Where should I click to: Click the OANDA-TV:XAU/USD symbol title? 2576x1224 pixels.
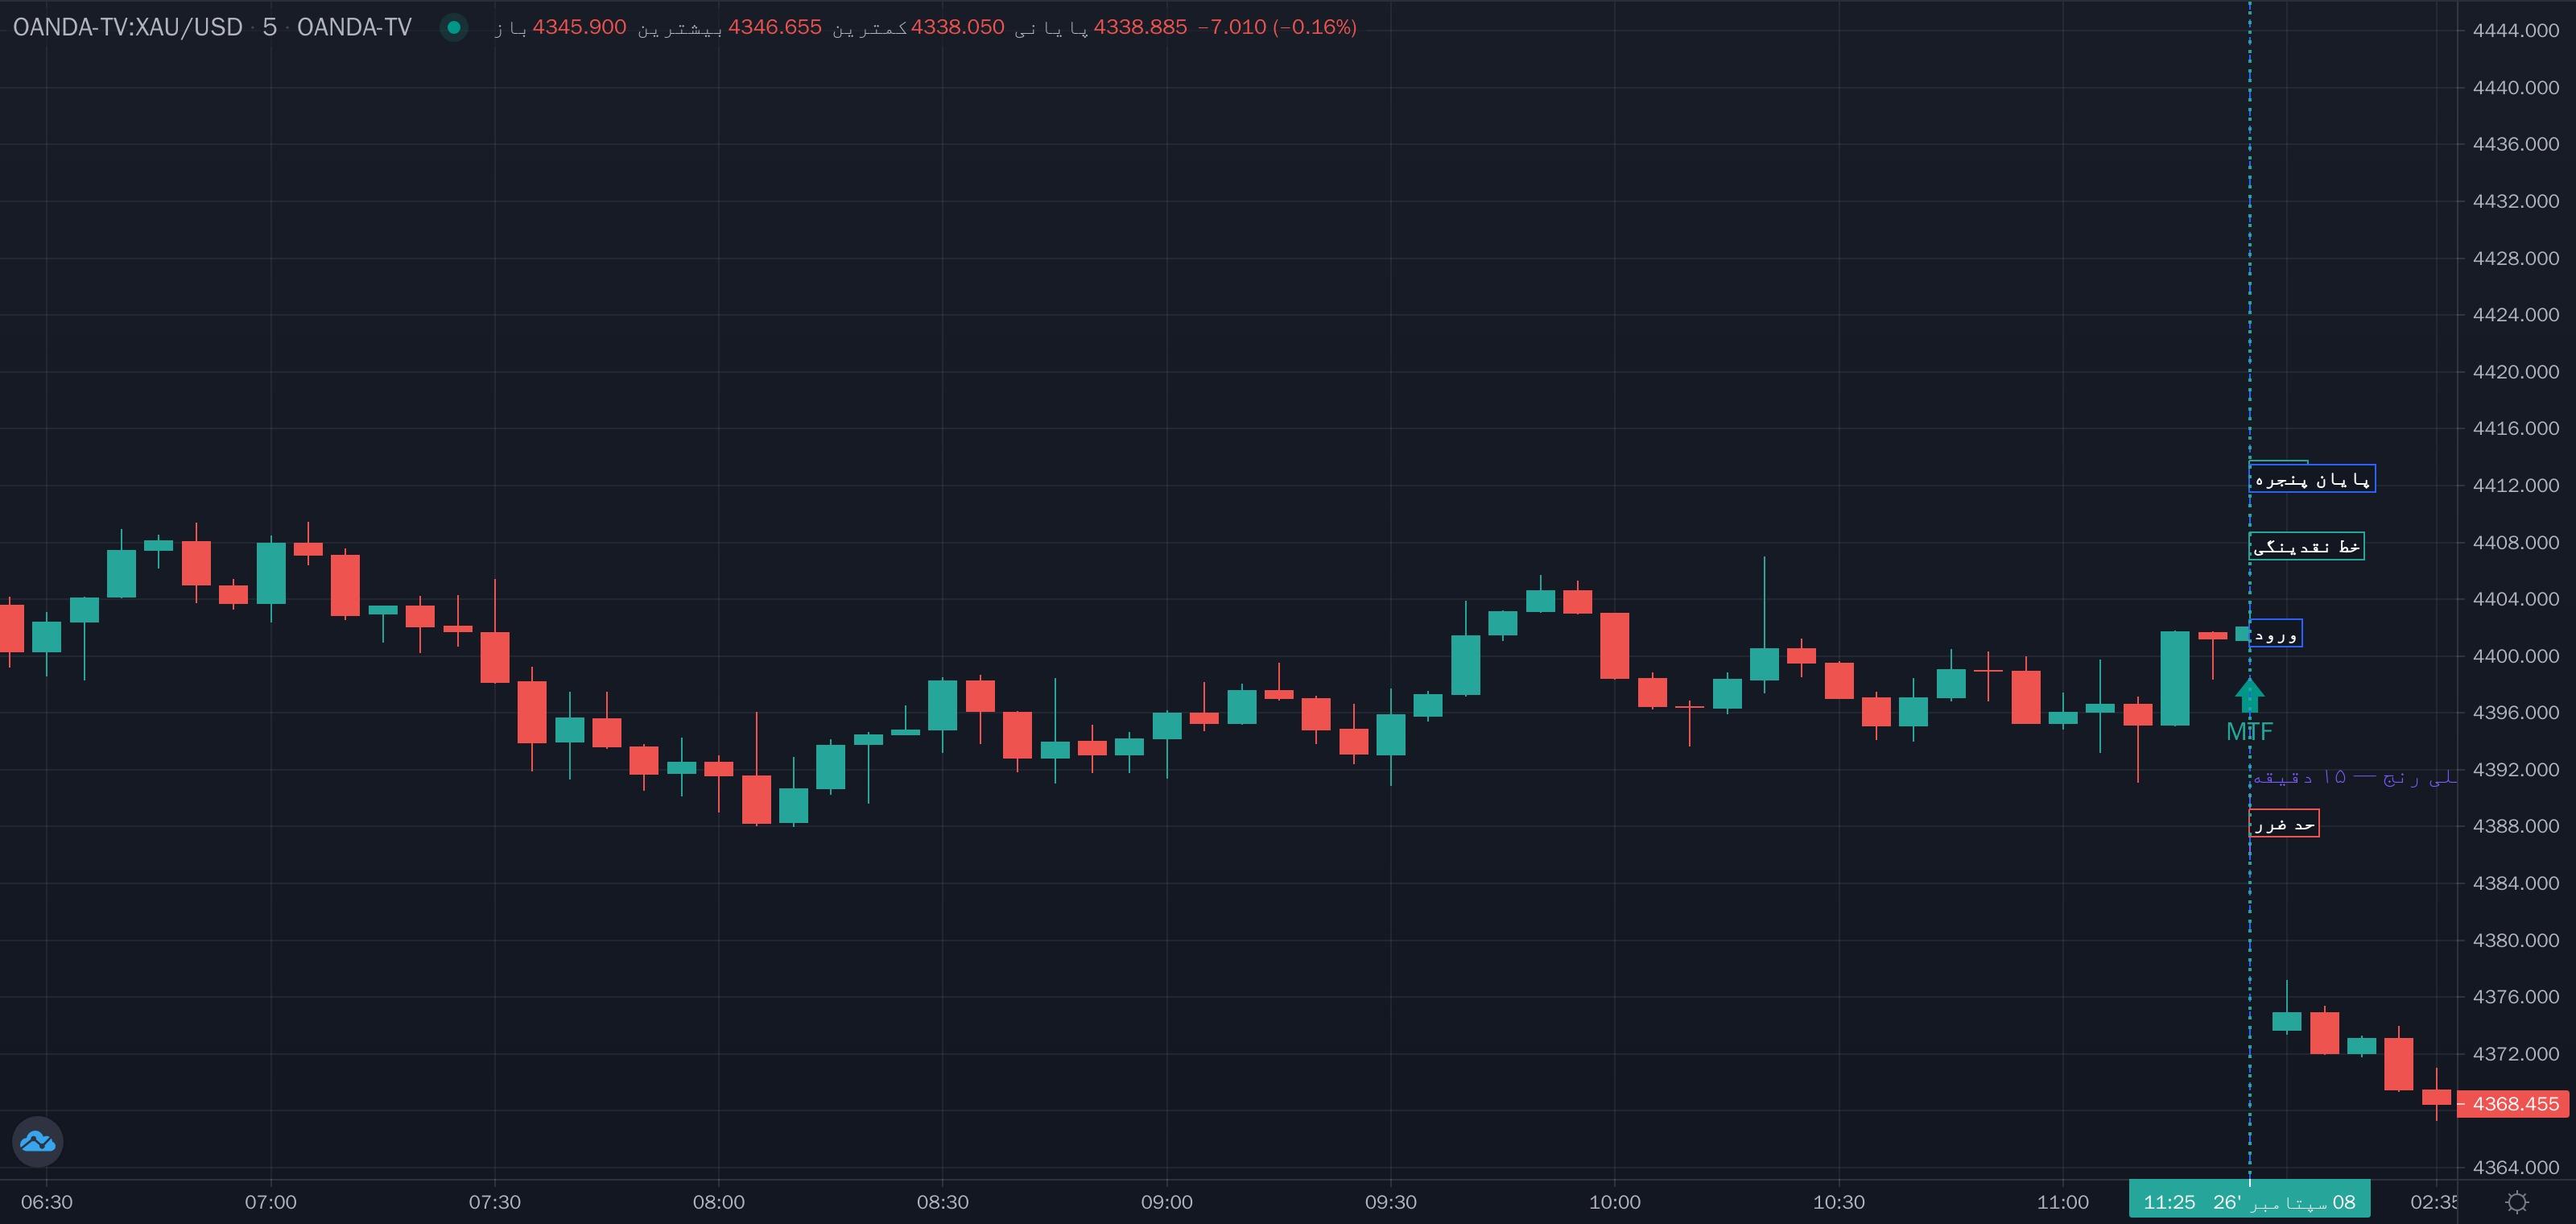click(128, 27)
